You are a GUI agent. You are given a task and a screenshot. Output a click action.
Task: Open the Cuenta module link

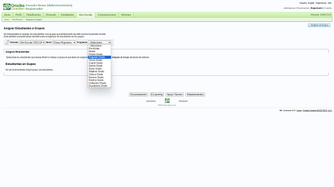(328, 8)
